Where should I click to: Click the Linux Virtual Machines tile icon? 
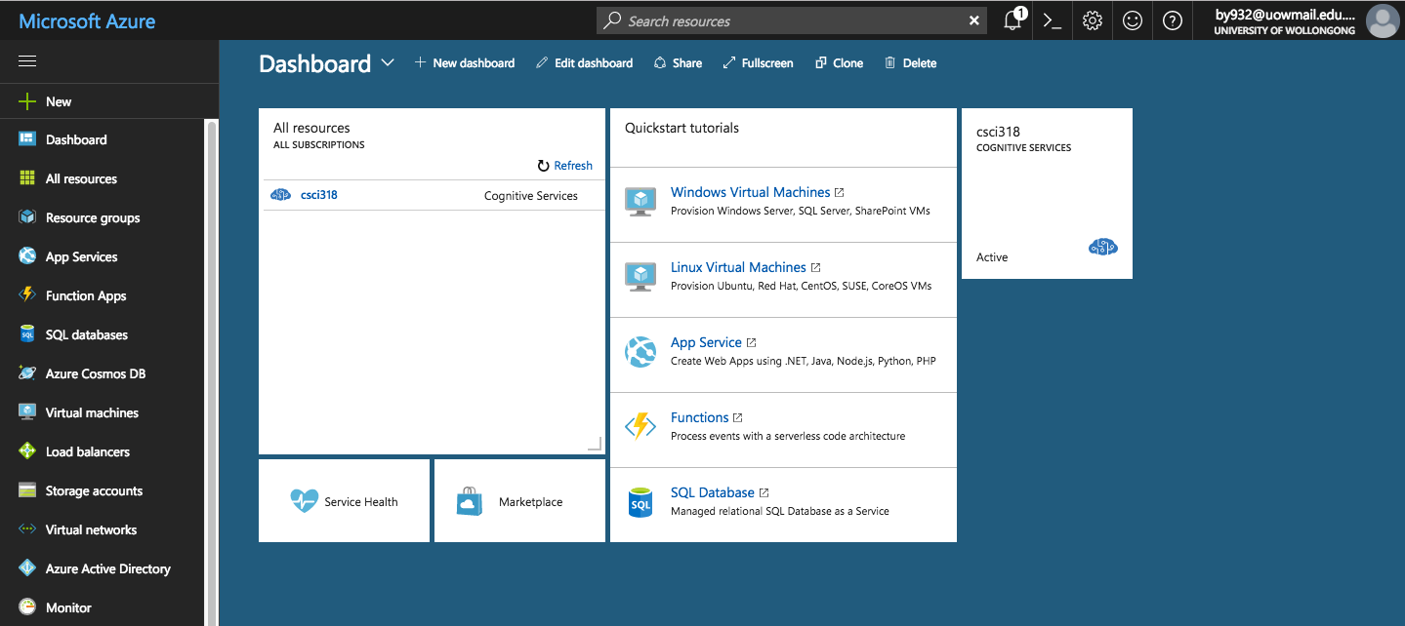click(641, 277)
